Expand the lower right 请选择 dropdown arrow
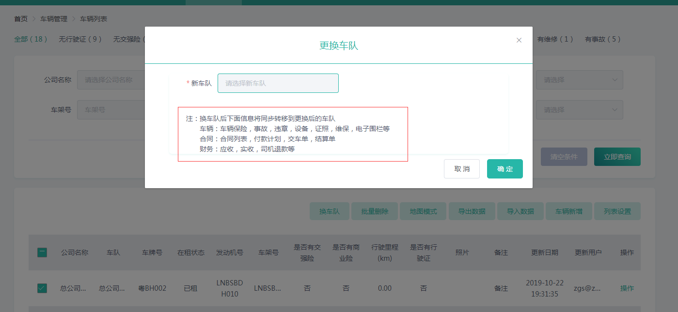The image size is (678, 312). (x=615, y=110)
